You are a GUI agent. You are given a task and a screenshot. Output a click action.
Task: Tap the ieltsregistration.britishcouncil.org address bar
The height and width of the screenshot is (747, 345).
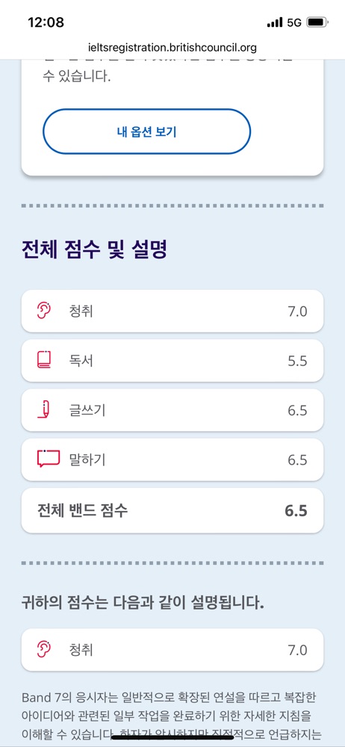coord(172,47)
